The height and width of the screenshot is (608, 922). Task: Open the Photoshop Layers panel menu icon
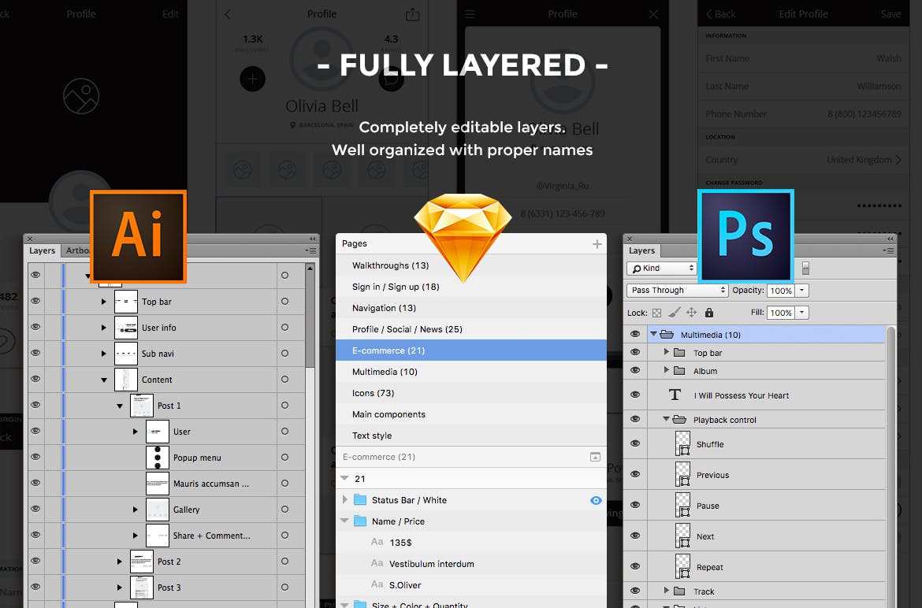tap(887, 250)
